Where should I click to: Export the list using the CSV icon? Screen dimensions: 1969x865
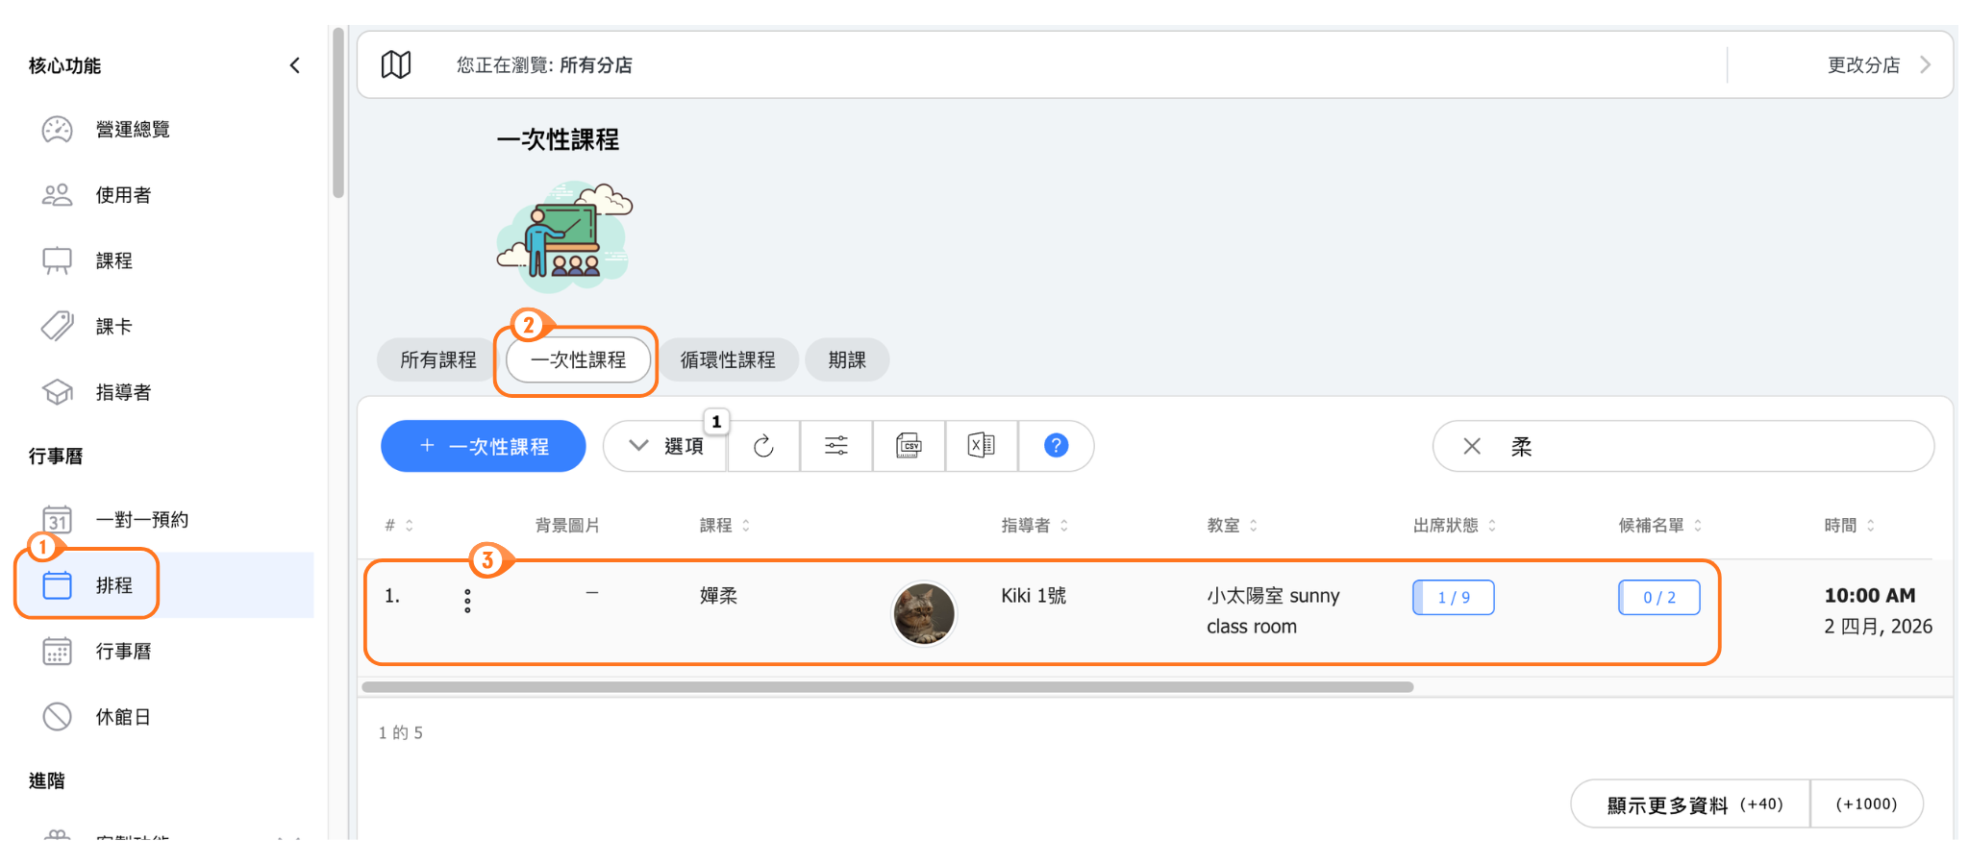(x=909, y=446)
